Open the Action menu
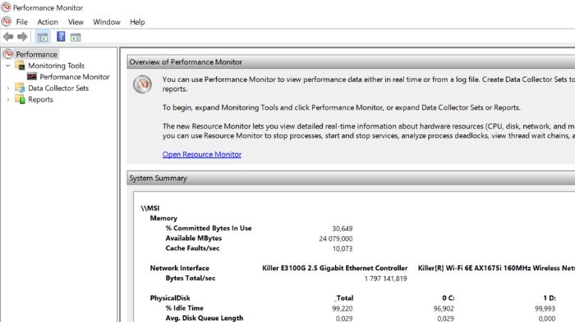The height and width of the screenshot is (322, 575). point(48,22)
